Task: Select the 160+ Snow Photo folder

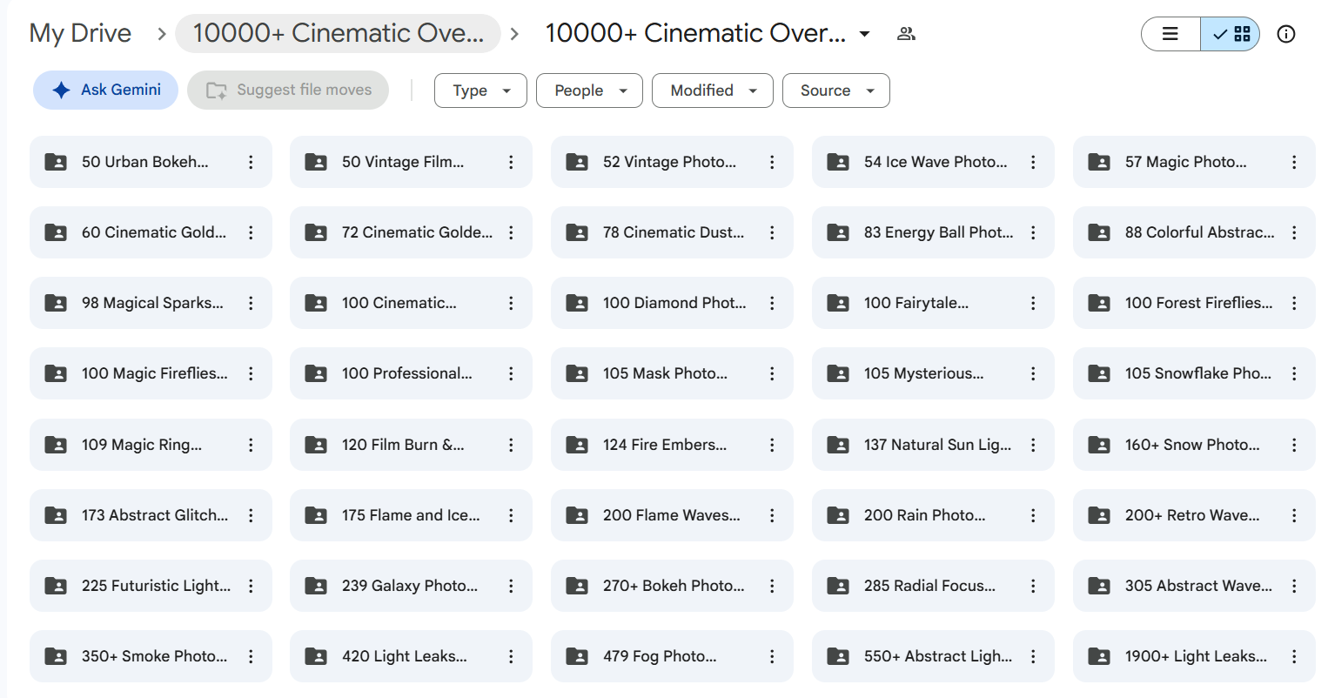Action: coord(1194,445)
